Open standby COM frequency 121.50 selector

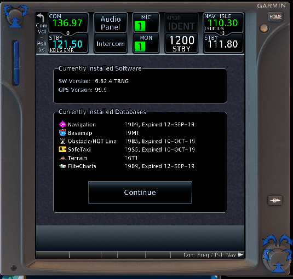(x=68, y=44)
